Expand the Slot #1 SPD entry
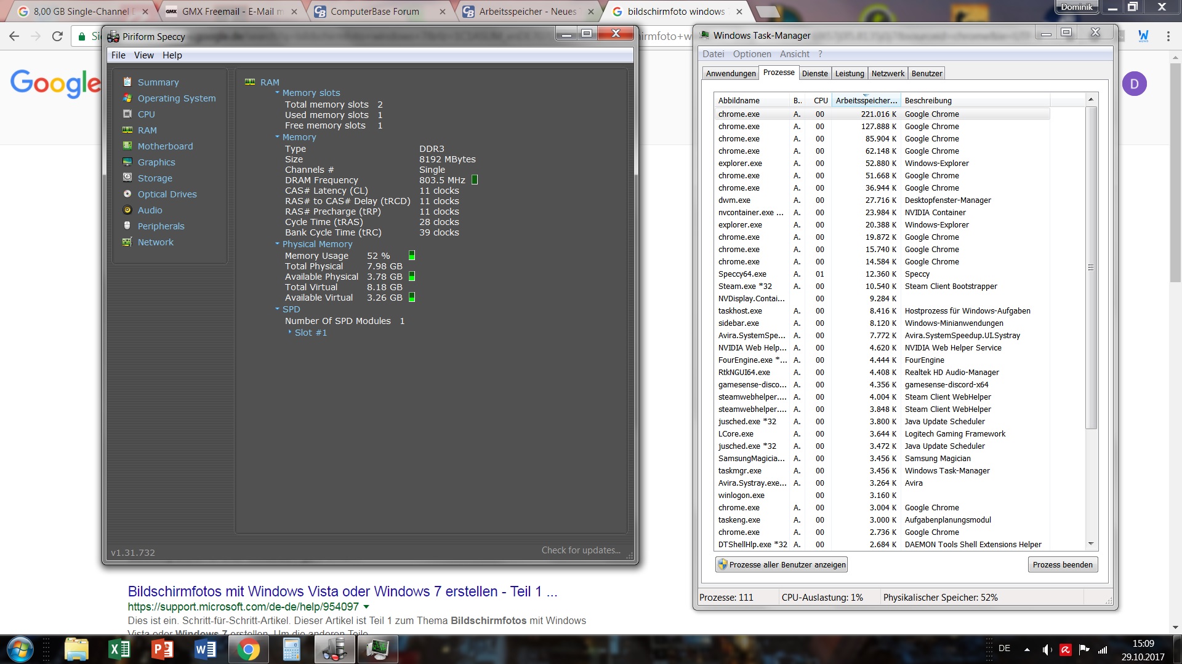1182x664 pixels. (x=290, y=332)
